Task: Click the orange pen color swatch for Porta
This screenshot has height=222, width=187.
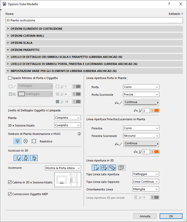Action: click(x=155, y=111)
